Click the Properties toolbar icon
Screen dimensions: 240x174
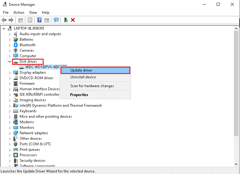point(30,20)
